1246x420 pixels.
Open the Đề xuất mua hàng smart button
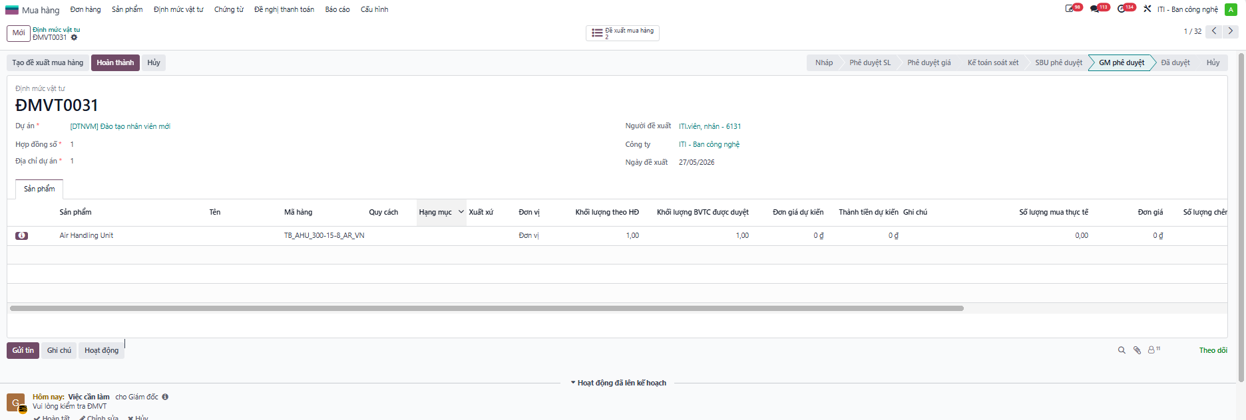click(622, 33)
